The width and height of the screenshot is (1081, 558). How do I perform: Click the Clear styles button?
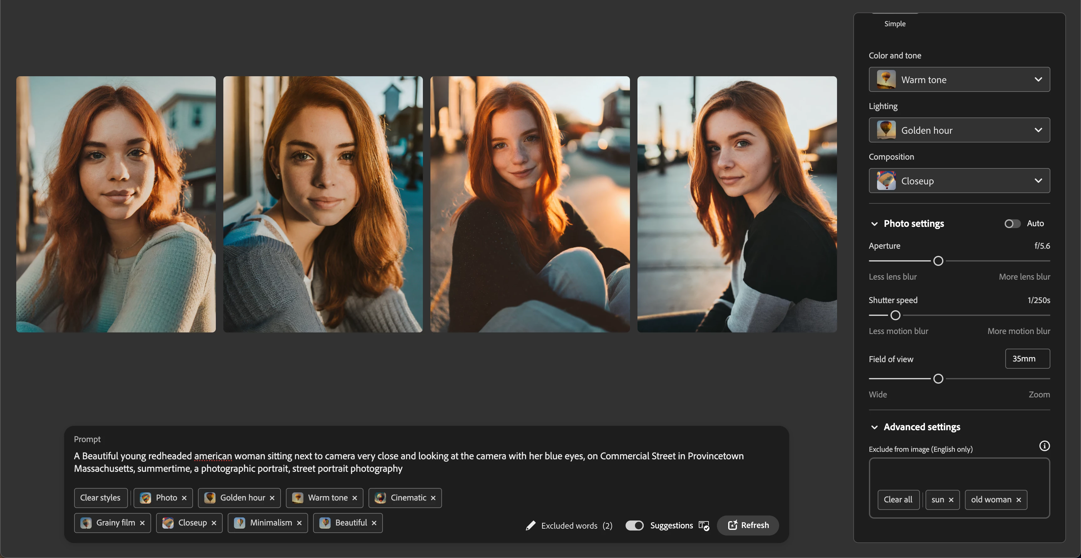point(100,498)
